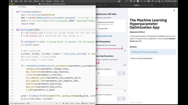188x105 pixels.
Task: Click the step size field showing 10
Action: click(106, 73)
